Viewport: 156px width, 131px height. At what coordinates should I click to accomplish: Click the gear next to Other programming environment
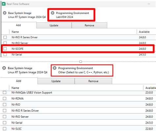coord(55,68)
